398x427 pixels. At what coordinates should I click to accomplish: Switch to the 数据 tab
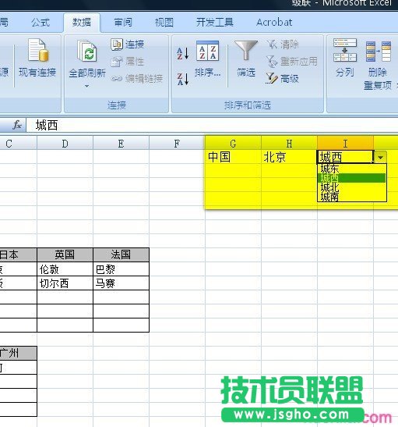click(82, 23)
